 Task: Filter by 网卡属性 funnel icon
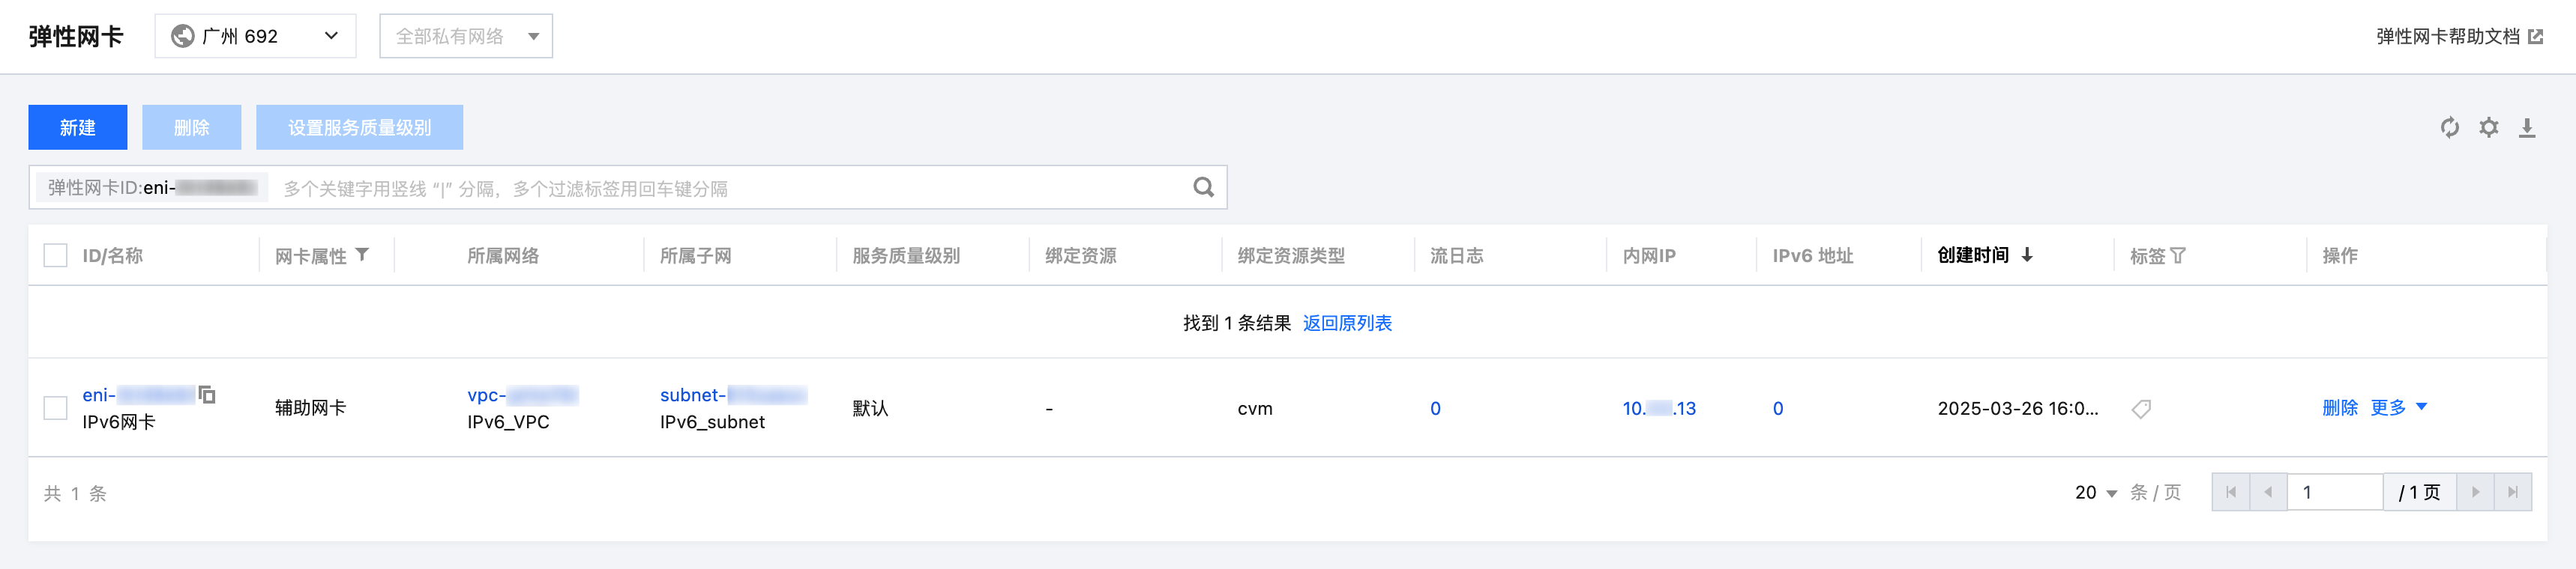click(x=362, y=255)
